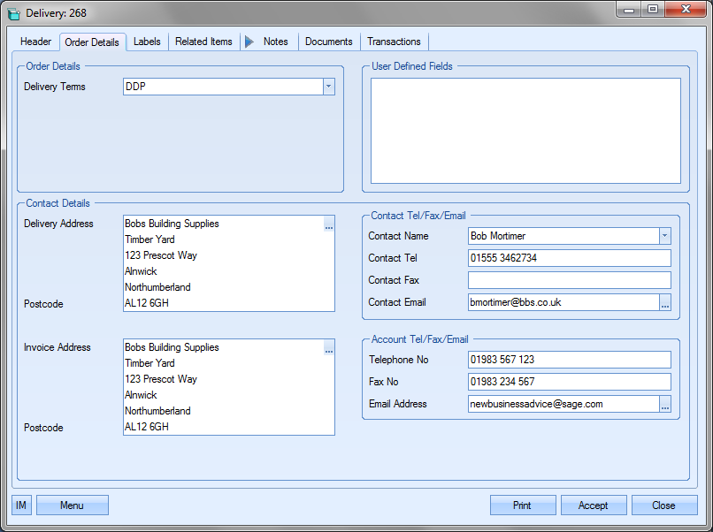Go to Related Items tab
This screenshot has width=713, height=532.
(203, 42)
